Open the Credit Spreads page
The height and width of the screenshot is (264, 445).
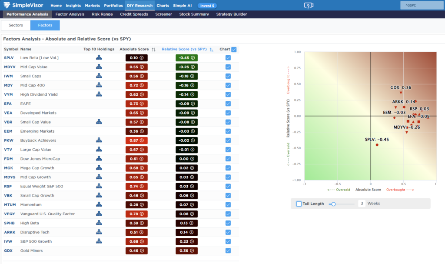click(x=134, y=14)
